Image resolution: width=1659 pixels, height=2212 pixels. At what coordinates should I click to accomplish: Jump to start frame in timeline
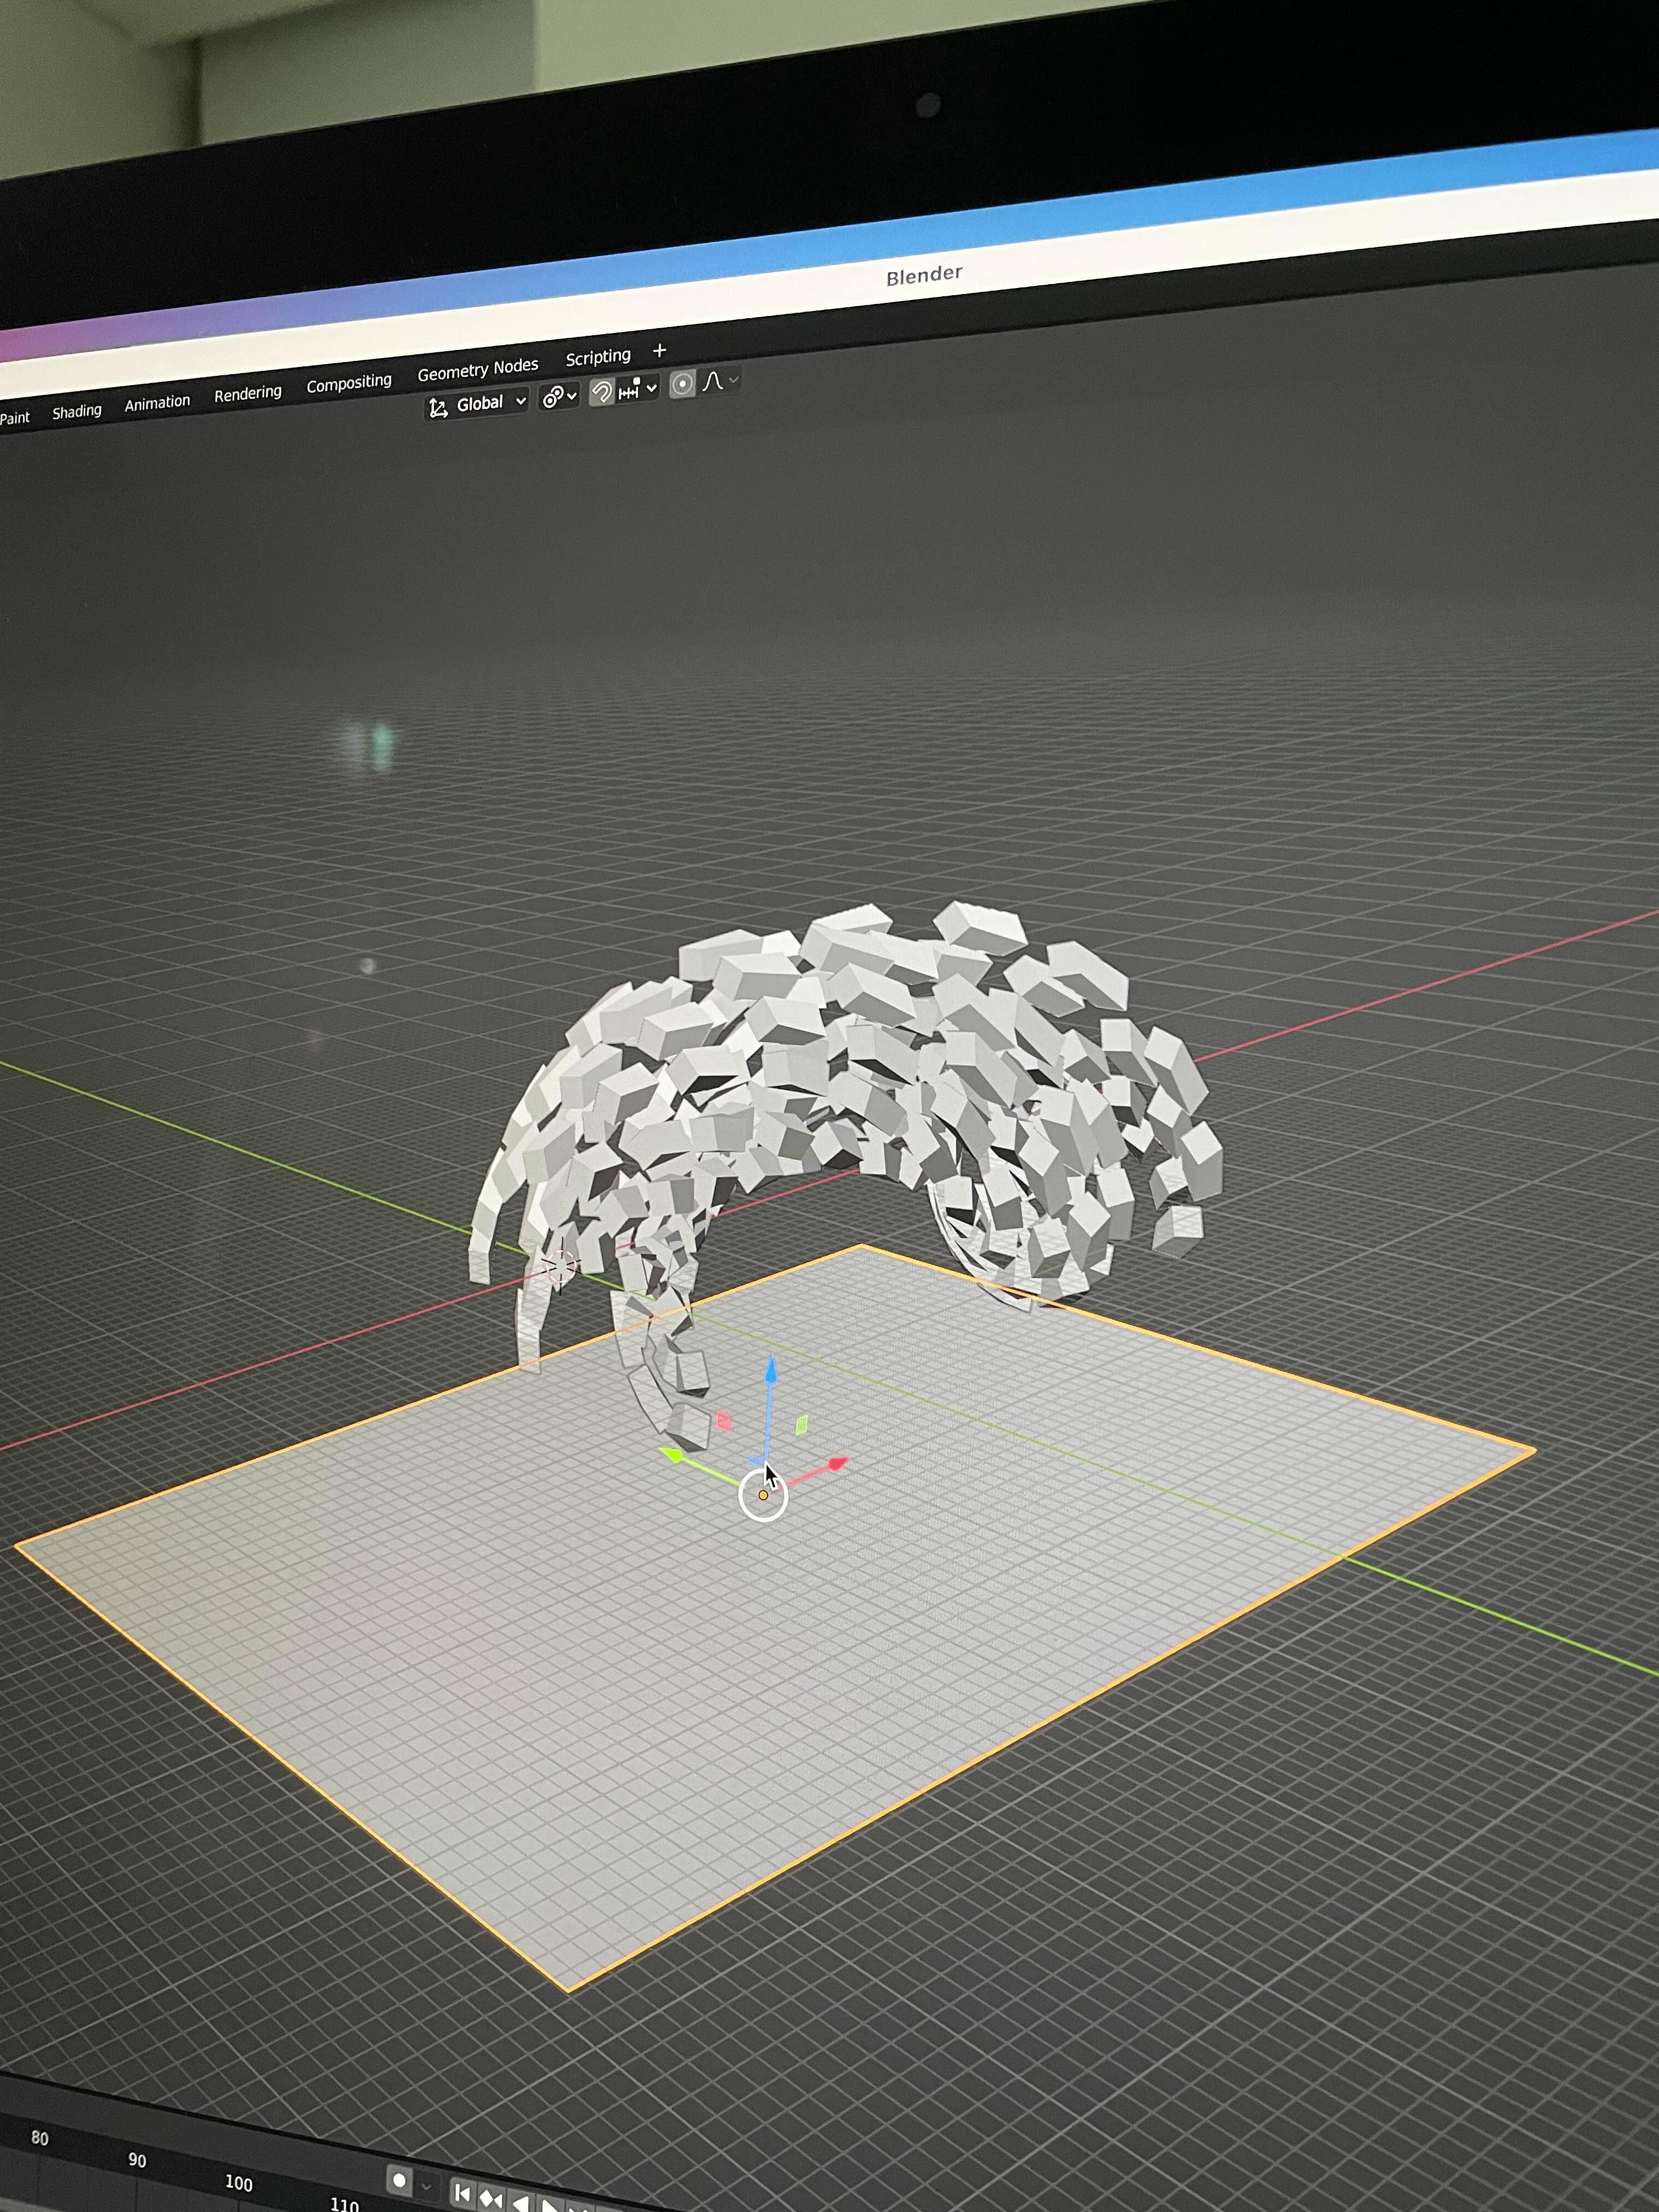[x=462, y=2193]
